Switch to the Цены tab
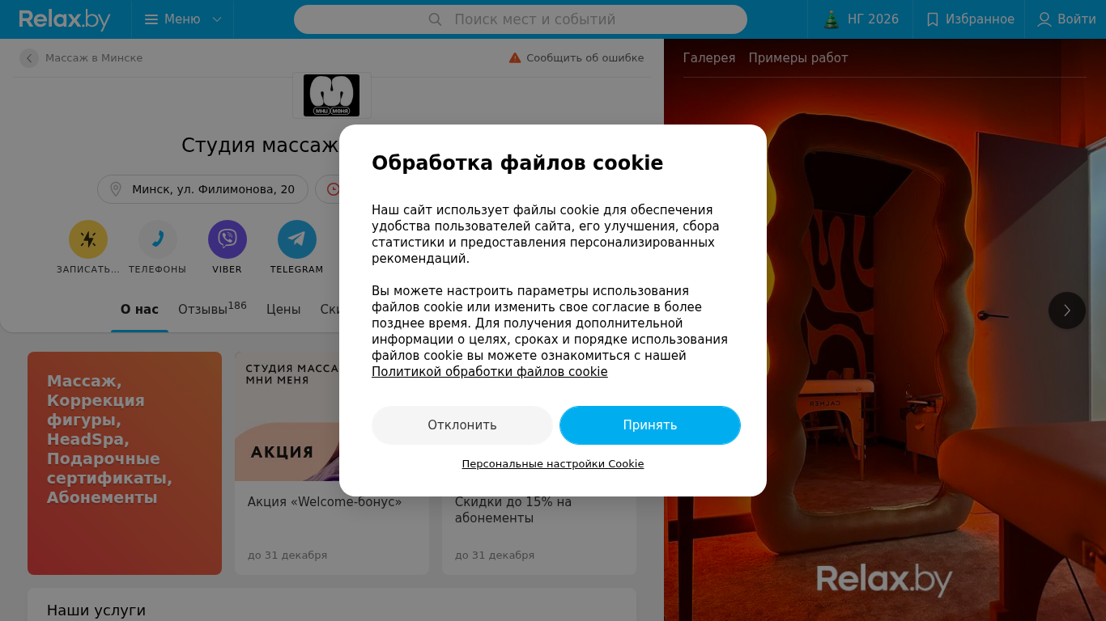Viewport: 1106px width, 621px height. pyautogui.click(x=283, y=310)
